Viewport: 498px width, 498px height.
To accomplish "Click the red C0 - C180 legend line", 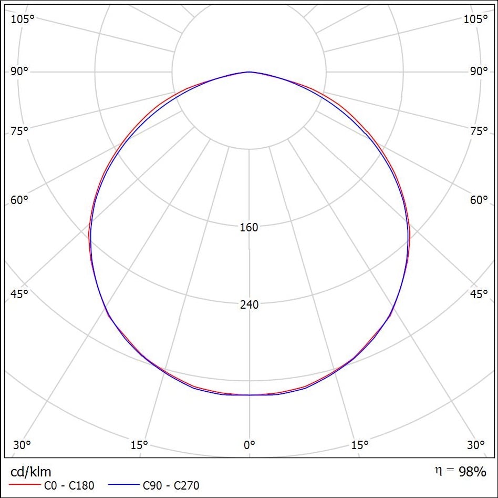I will [x=25, y=485].
